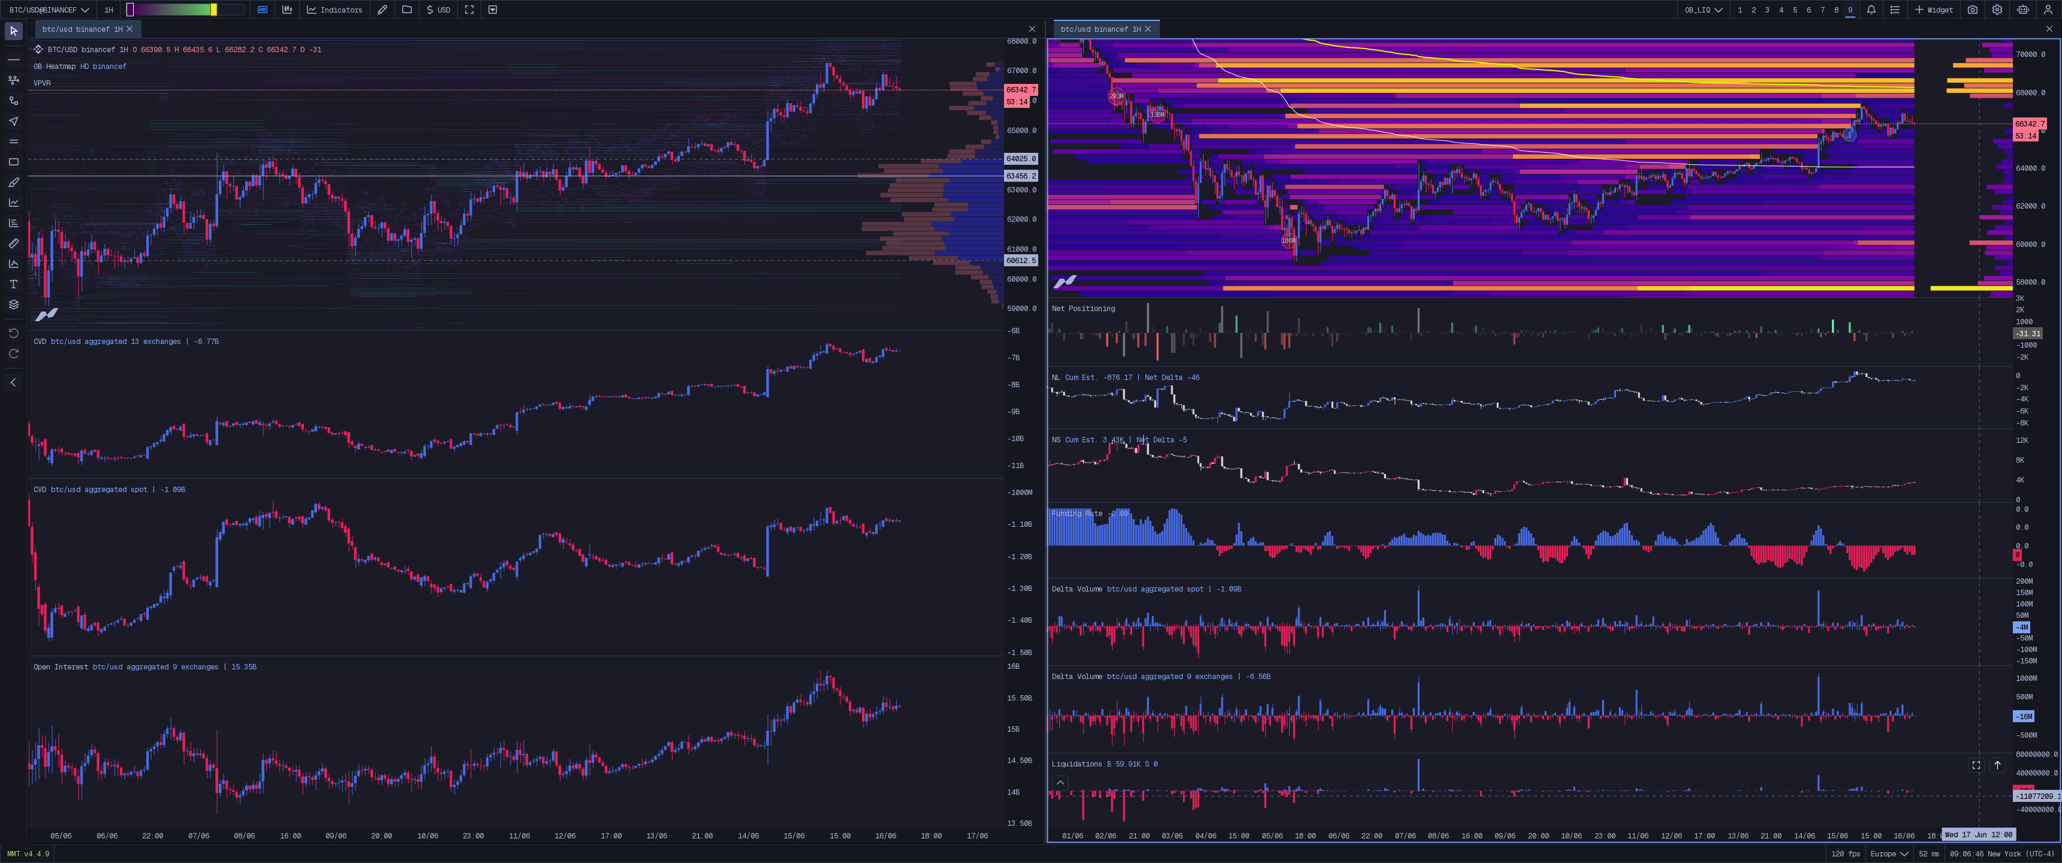Collapse the Liquidations pane chevron

[1060, 783]
